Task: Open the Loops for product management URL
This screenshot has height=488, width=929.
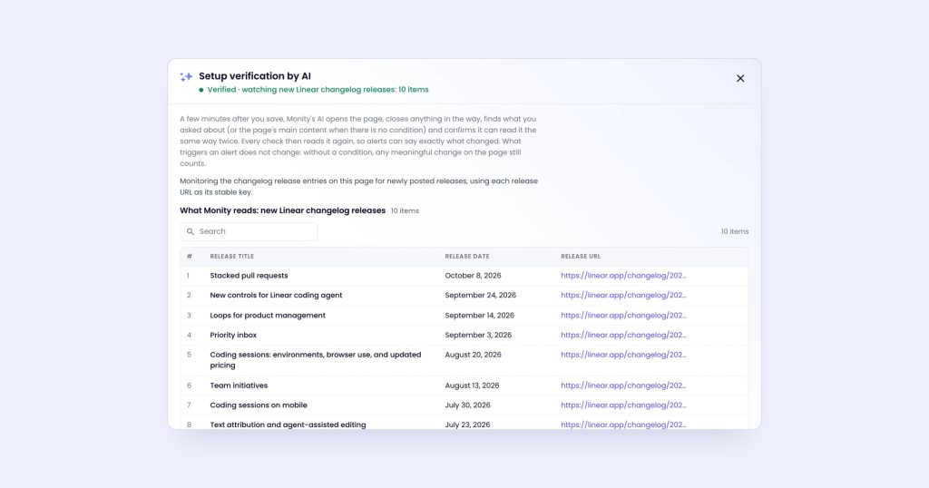Action: tap(623, 315)
